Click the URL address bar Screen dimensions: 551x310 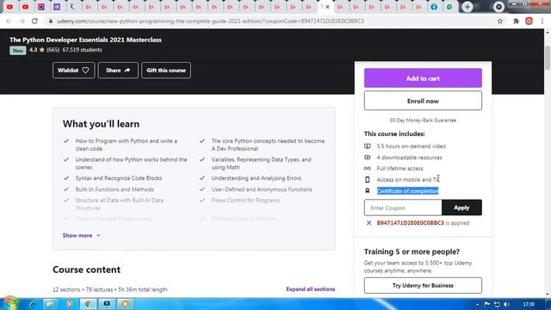tap(270, 21)
